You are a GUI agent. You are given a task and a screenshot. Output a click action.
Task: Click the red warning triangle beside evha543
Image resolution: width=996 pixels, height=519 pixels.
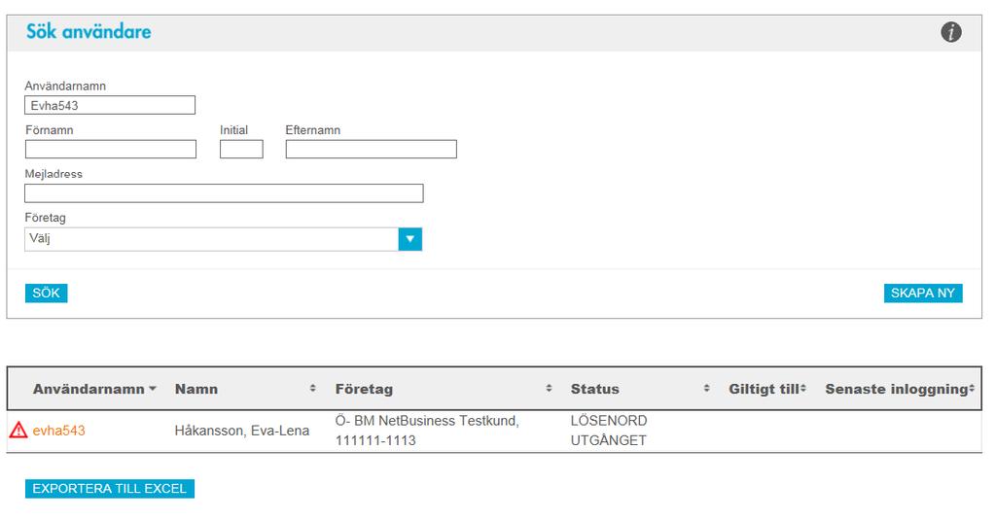[x=18, y=431]
